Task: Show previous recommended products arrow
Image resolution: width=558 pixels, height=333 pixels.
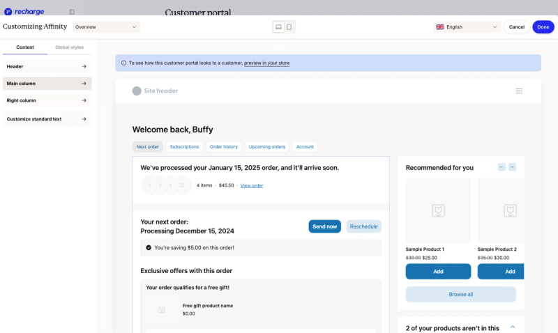Action: 502,166
